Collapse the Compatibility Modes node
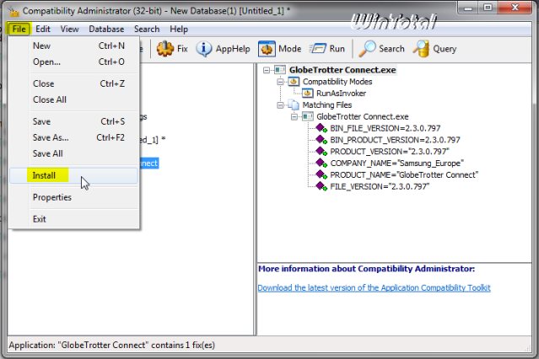This screenshot has height=359, width=539. [x=280, y=82]
